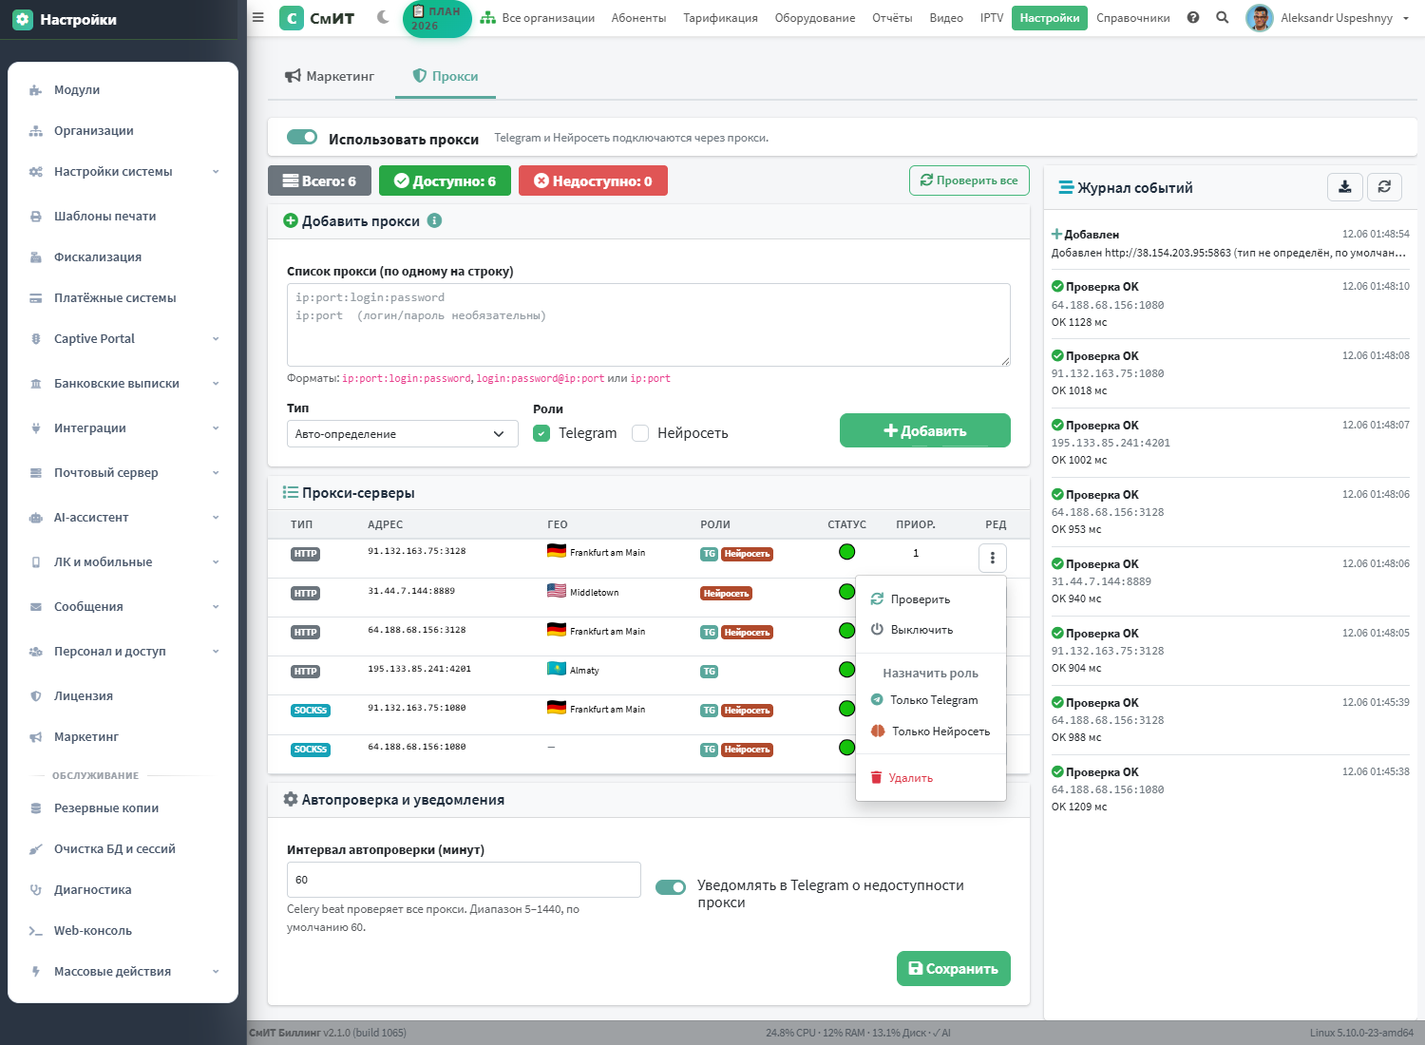The image size is (1425, 1045).
Task: Toggle Использовать прокси switch
Action: (x=302, y=138)
